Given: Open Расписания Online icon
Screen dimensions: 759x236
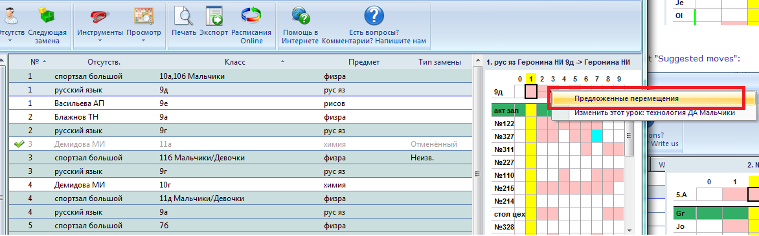Looking at the screenshot, I should [x=251, y=16].
